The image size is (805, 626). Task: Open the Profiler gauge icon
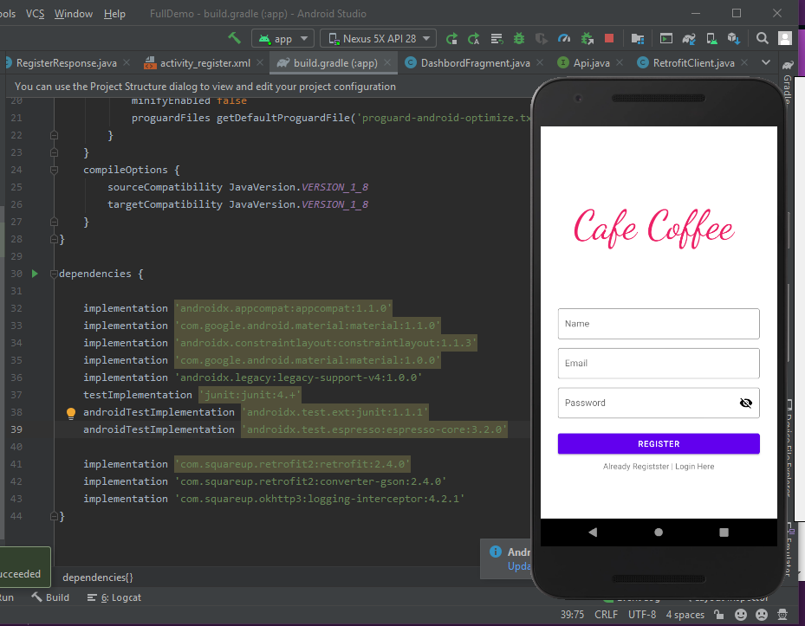tap(564, 38)
